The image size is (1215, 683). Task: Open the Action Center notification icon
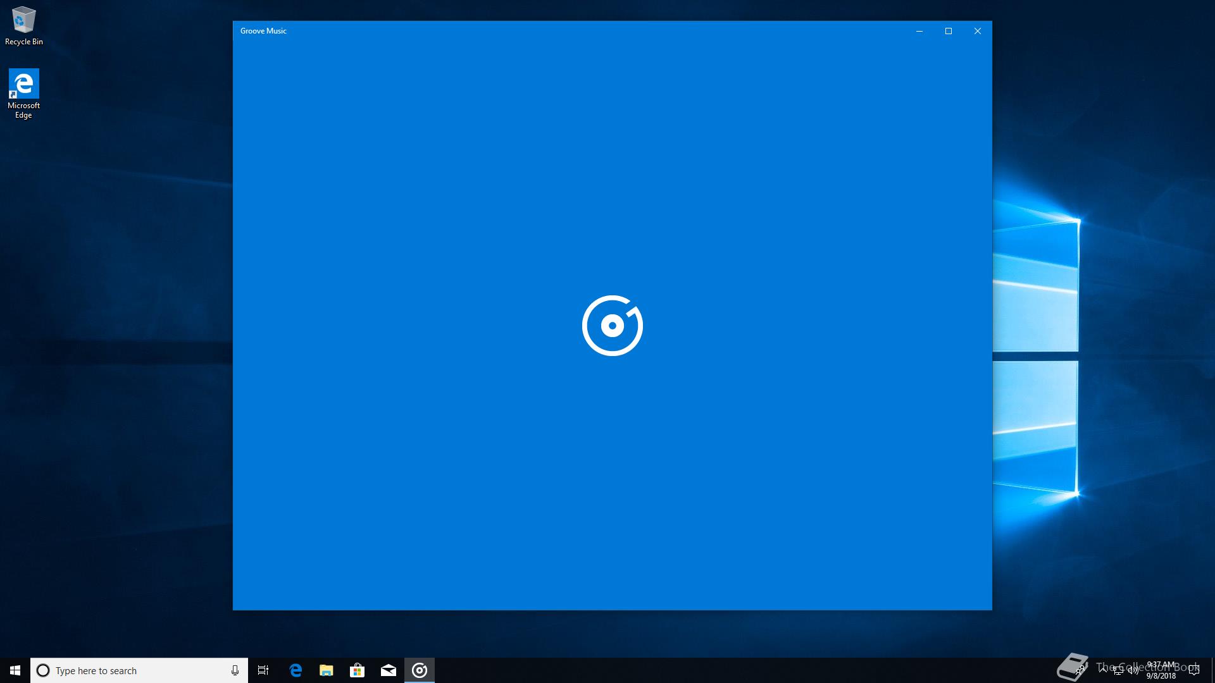pyautogui.click(x=1194, y=670)
